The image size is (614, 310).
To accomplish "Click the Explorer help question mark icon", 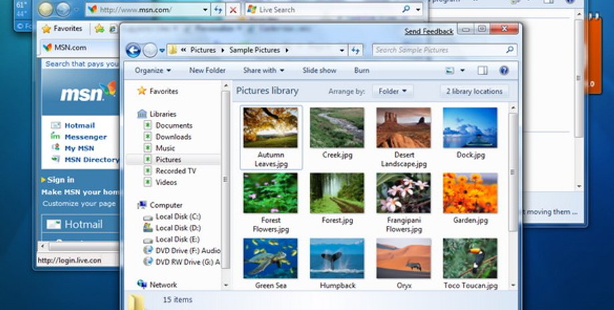I will pos(504,71).
